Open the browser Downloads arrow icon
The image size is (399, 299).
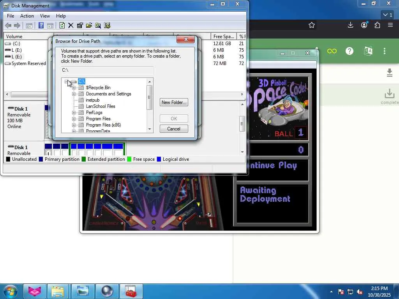(350, 25)
